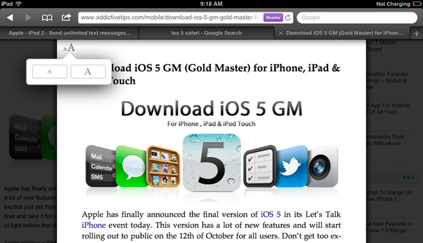Close the Download iOS 5 GM tab
Image resolution: width=423 pixels, height=243 pixels.
281,33
